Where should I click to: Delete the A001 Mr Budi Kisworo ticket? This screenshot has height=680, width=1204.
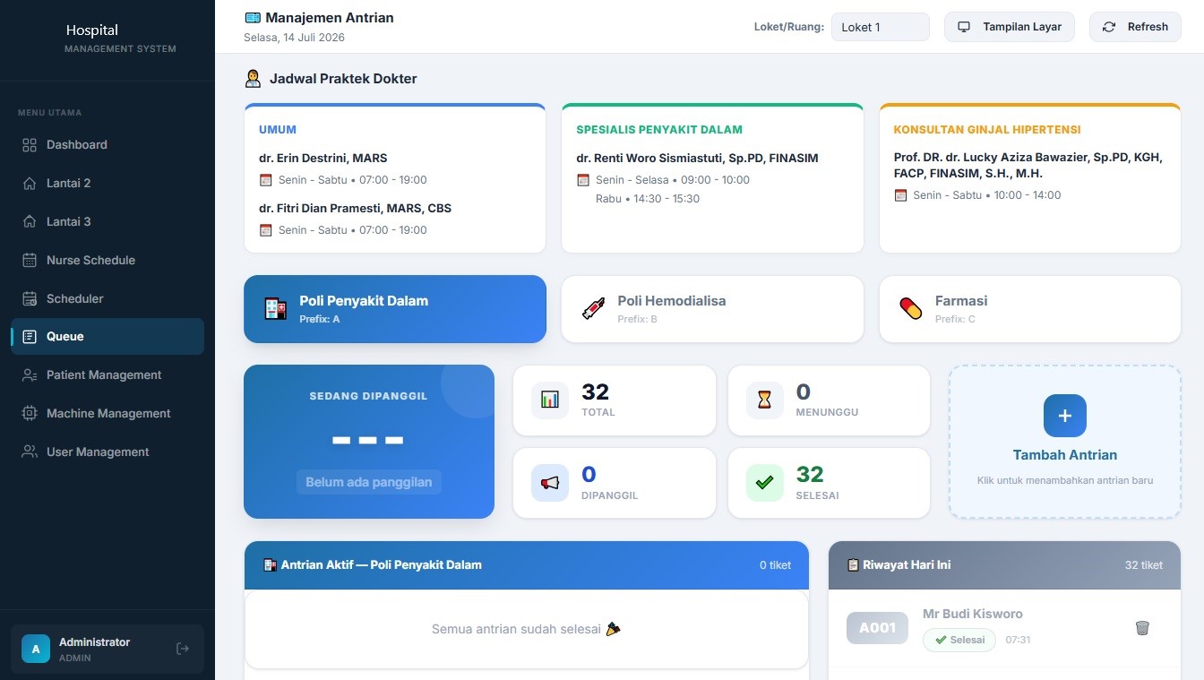[1142, 628]
